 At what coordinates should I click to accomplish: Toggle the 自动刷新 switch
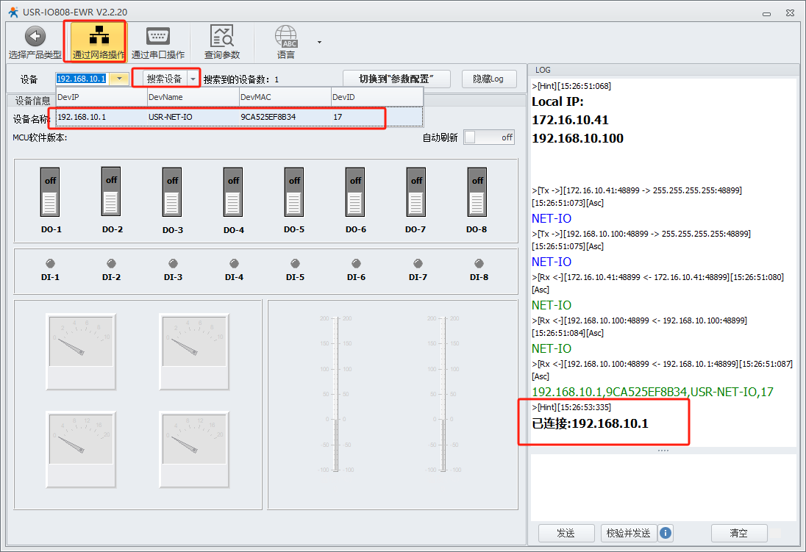point(488,137)
